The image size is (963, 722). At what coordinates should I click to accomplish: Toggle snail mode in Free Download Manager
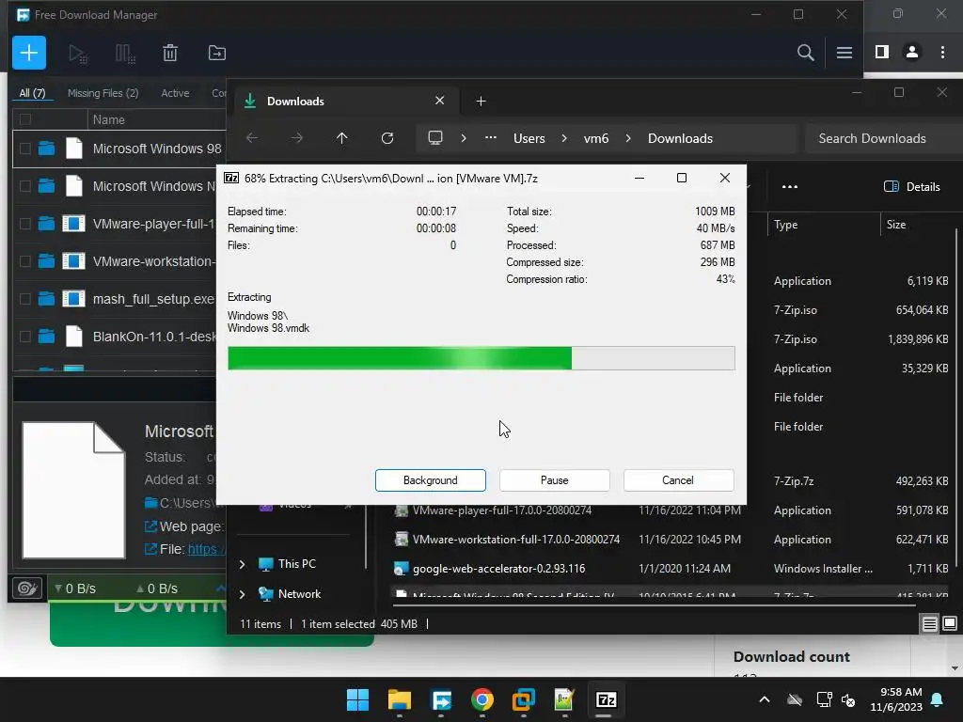point(27,589)
